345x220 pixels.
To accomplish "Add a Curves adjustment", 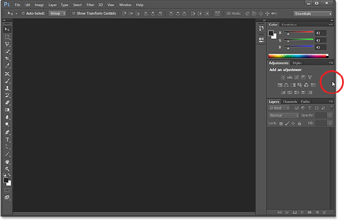I will tap(296, 77).
